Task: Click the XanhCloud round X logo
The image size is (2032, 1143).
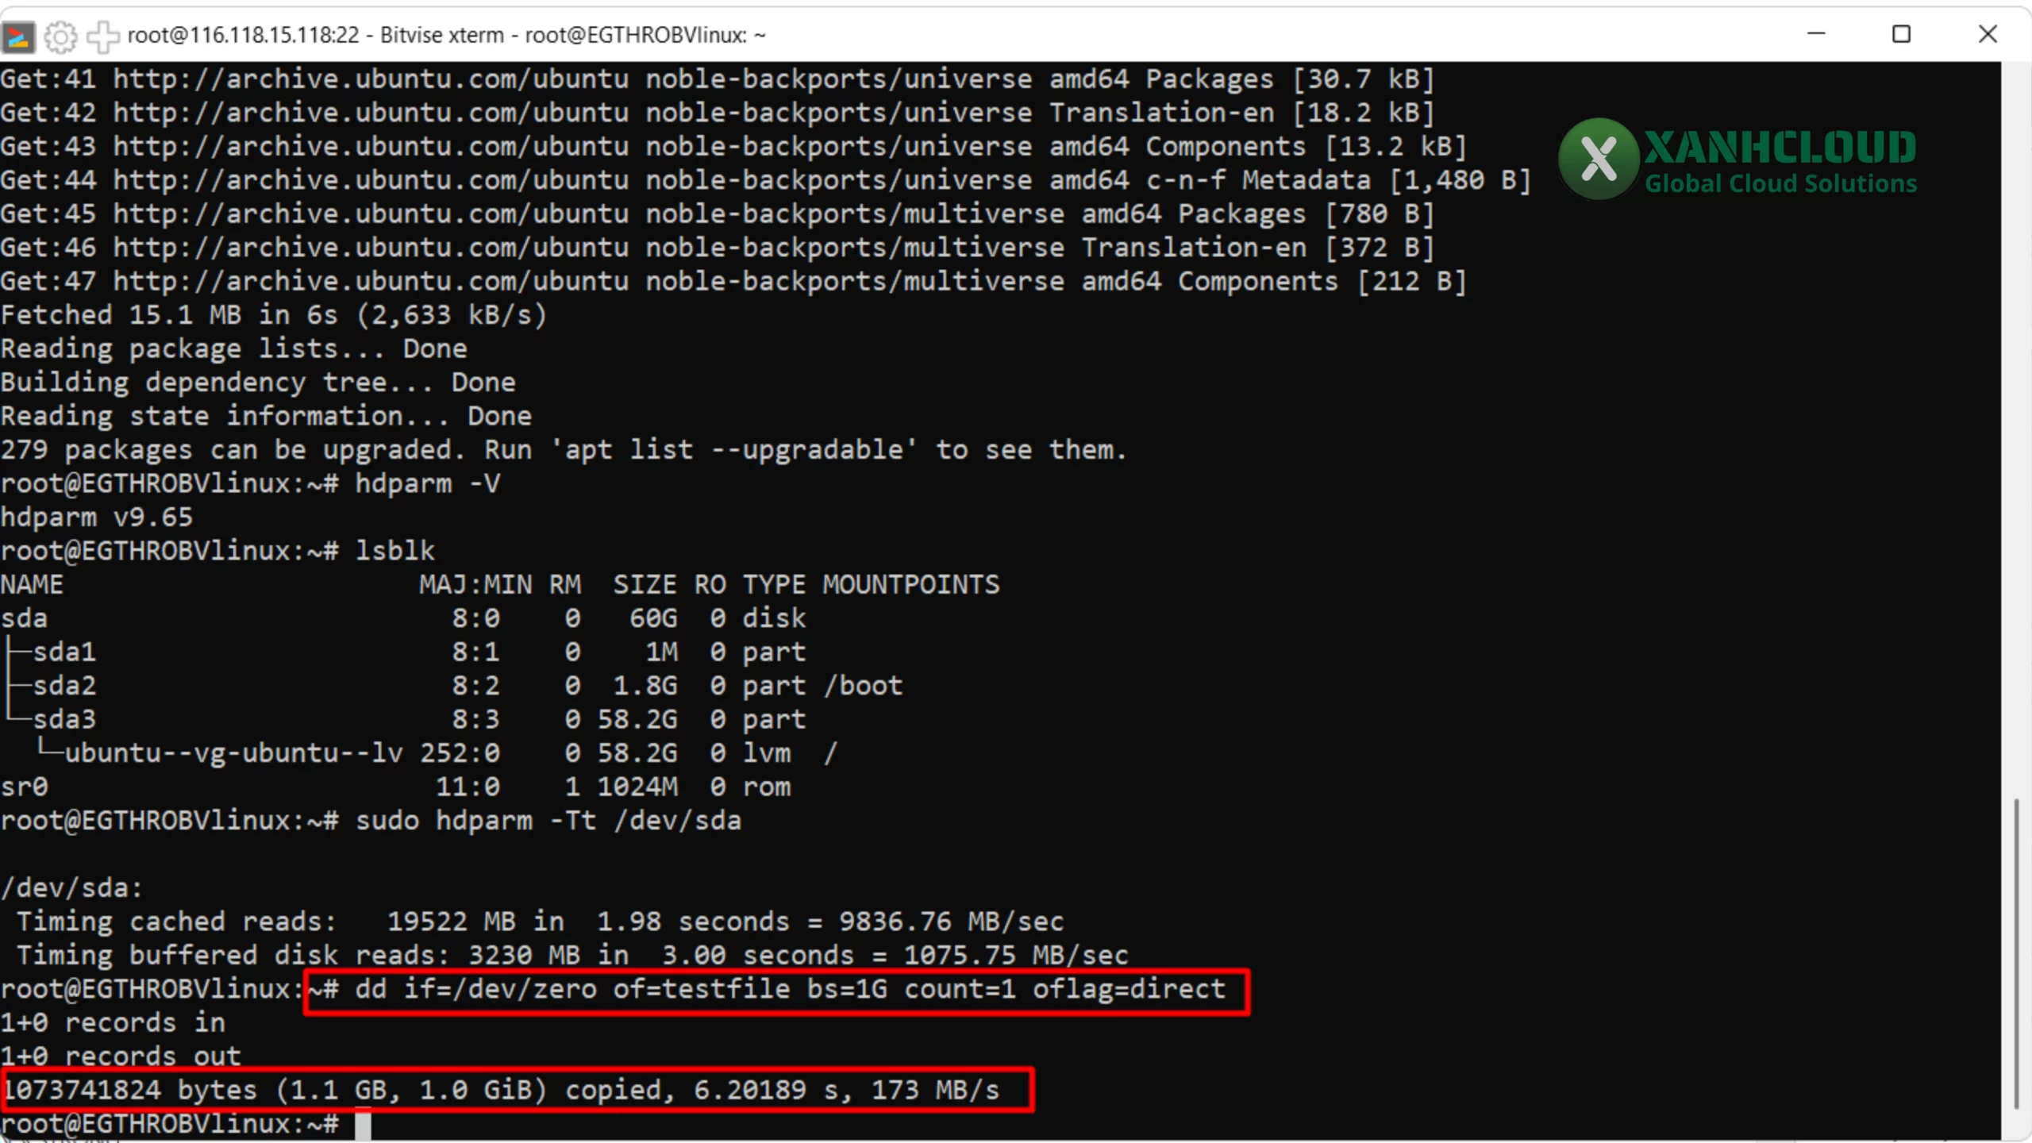Action: (x=1598, y=158)
